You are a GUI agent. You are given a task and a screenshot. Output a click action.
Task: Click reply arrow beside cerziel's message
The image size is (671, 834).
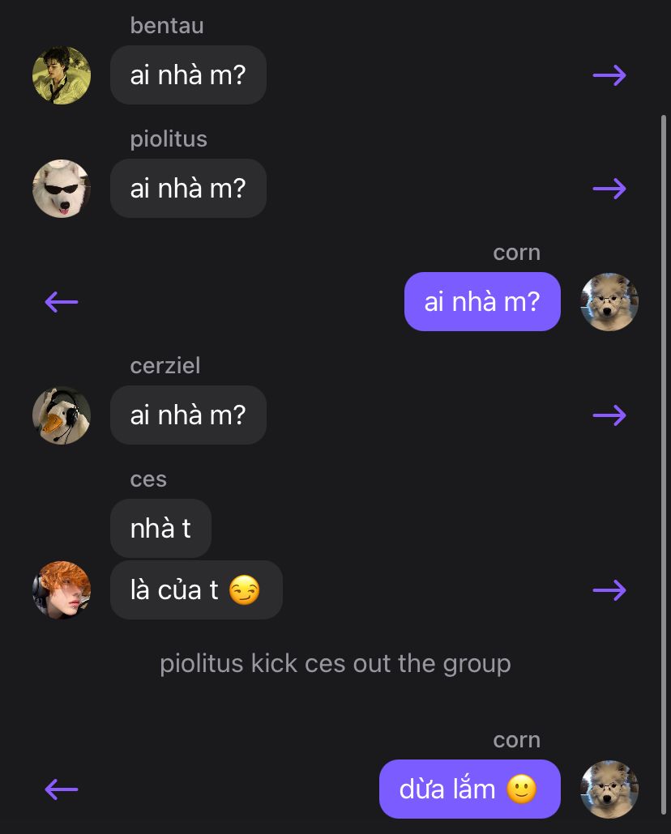point(609,415)
